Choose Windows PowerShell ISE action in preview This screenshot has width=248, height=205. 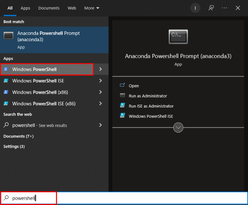[x=151, y=116]
